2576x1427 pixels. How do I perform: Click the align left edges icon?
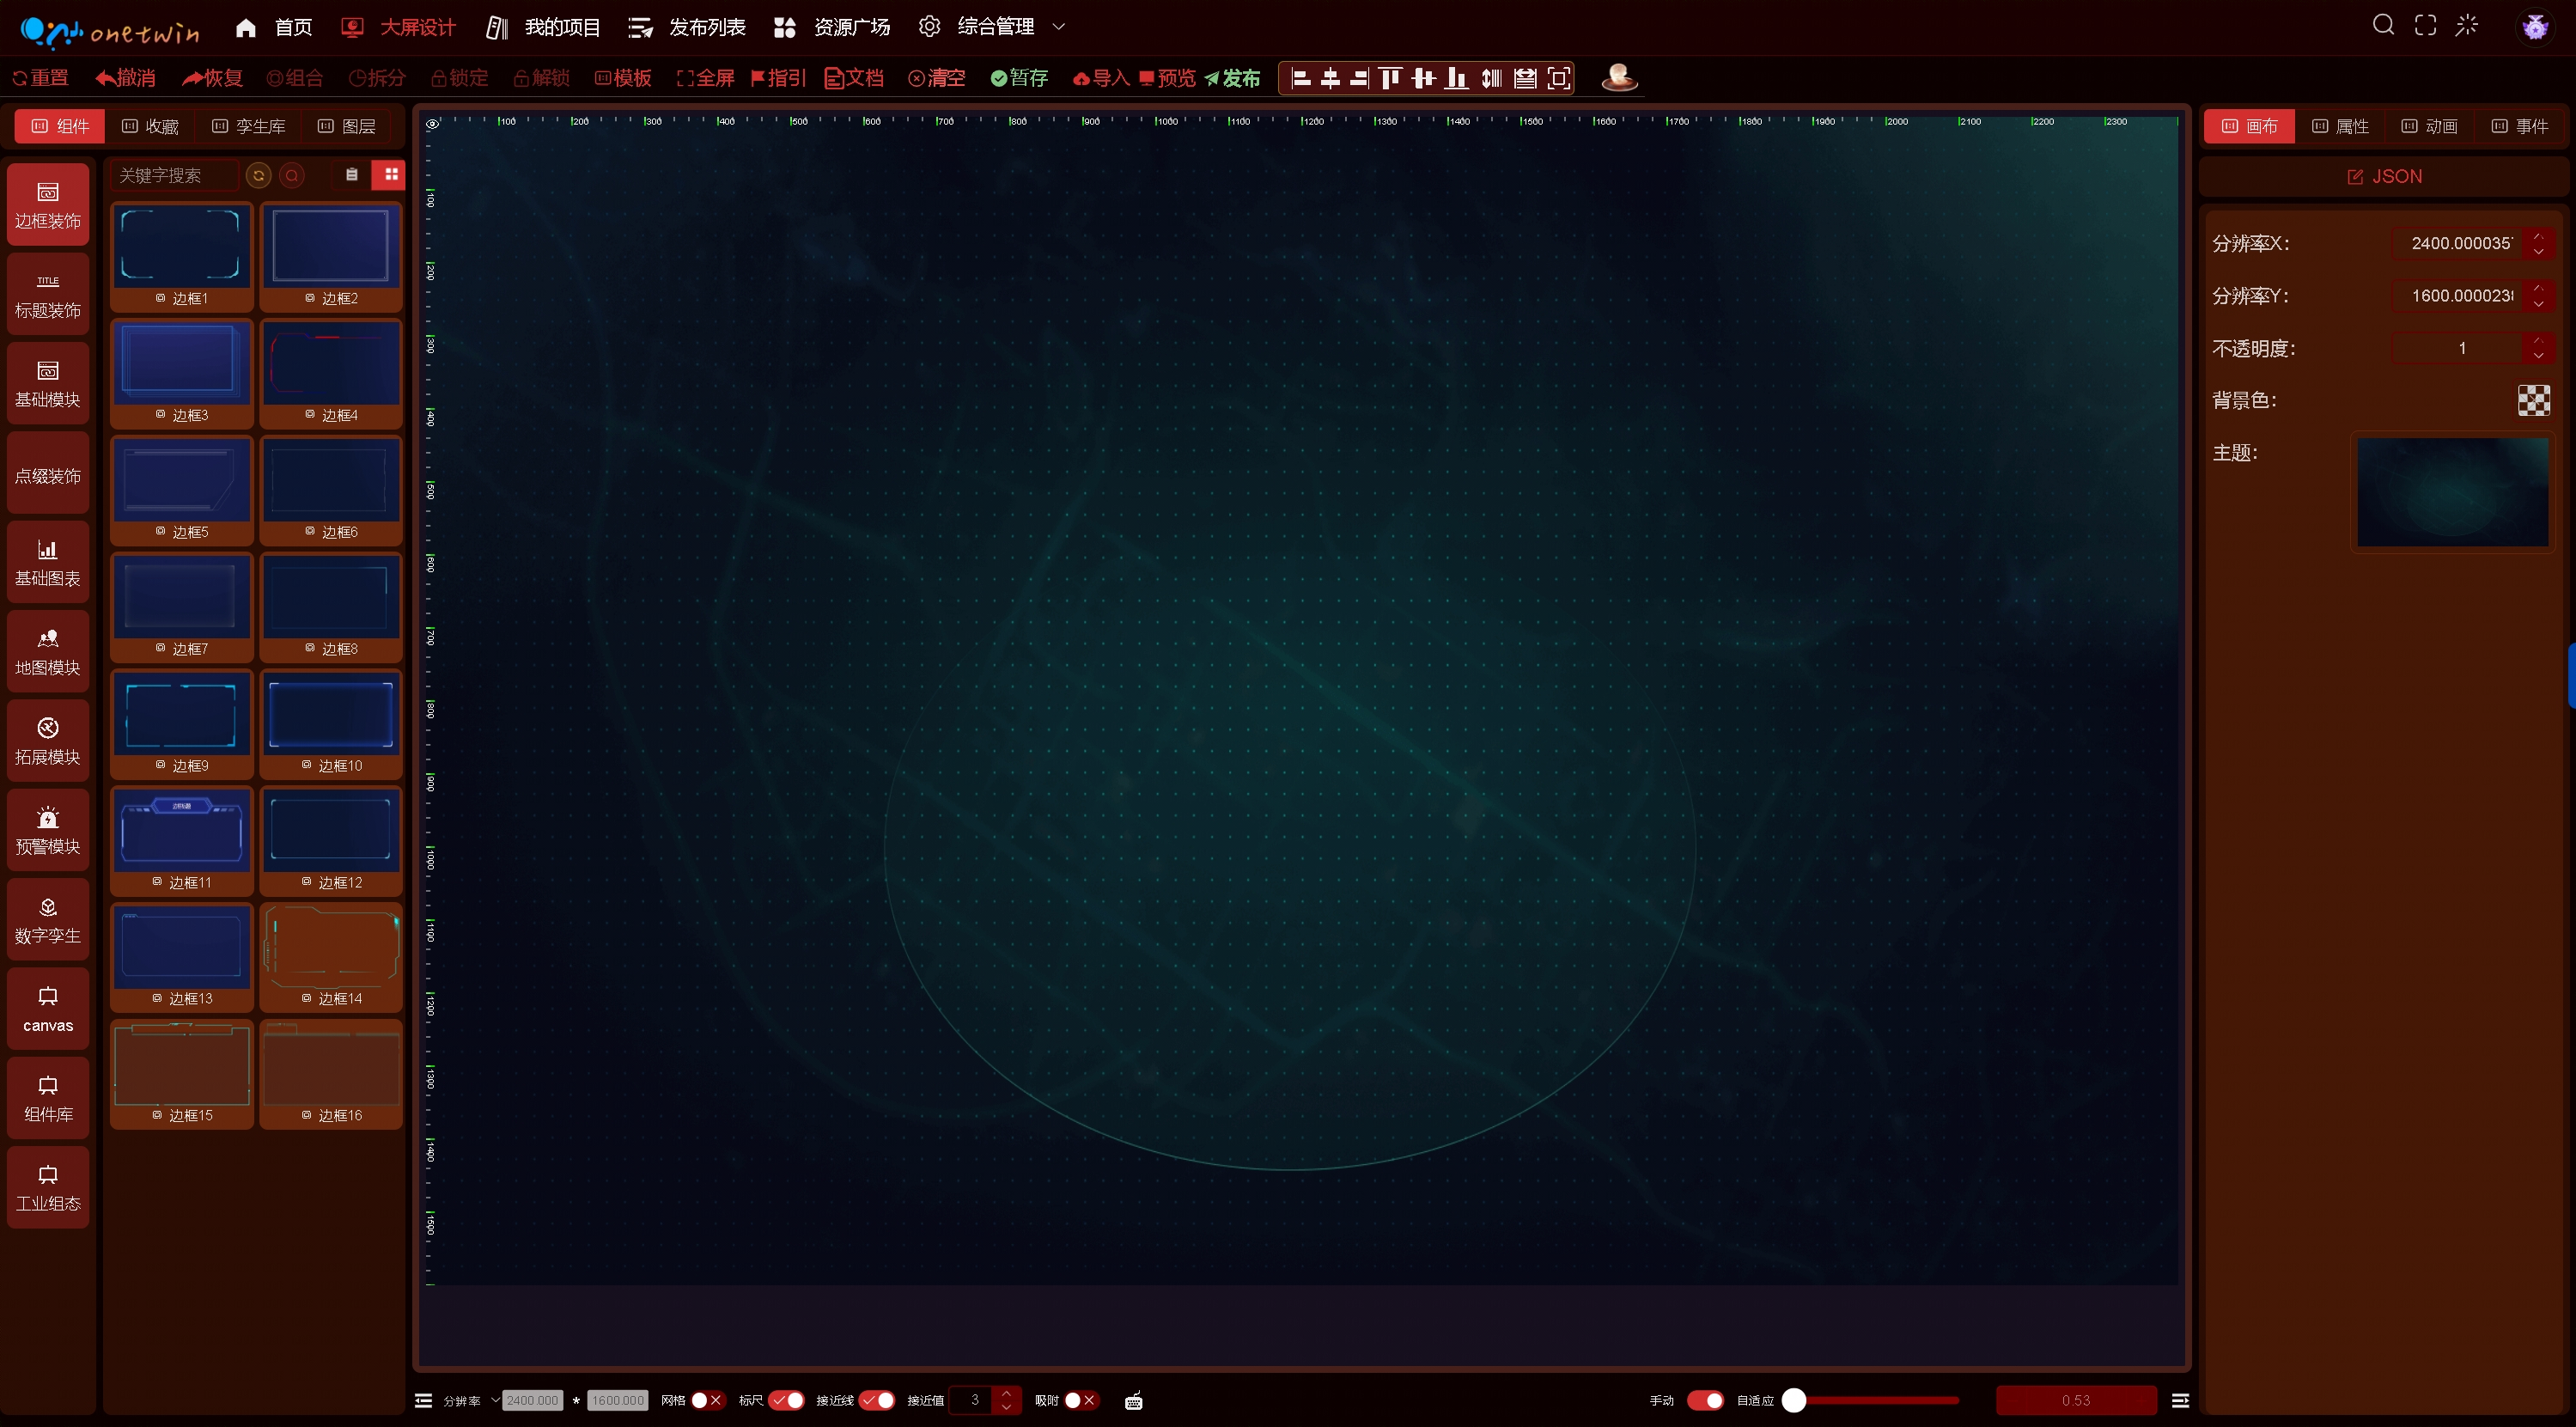tap(1300, 78)
